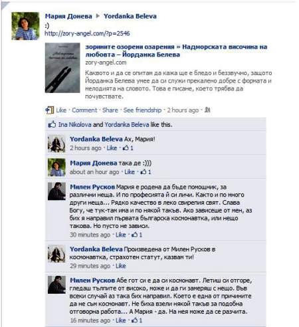Click the friends audience icon after '2 hours ago'
This screenshot has height=327, width=299.
pos(207,110)
